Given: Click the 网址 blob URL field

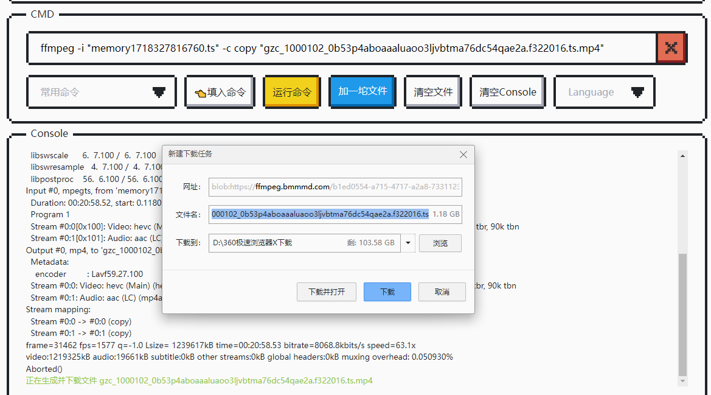Looking at the screenshot, I should (x=335, y=187).
